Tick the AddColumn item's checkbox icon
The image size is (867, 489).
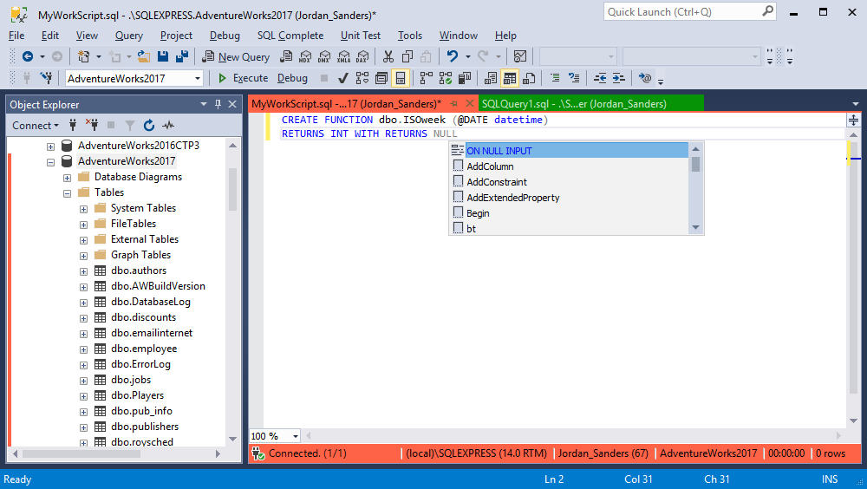click(458, 166)
